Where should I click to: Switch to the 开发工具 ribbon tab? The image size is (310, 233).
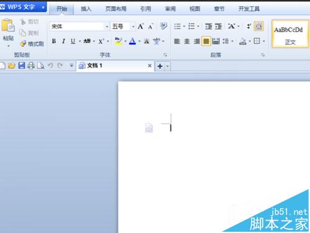click(x=249, y=9)
